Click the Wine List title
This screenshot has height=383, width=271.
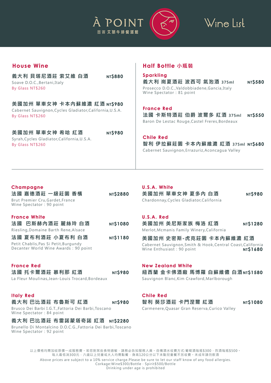(224, 23)
